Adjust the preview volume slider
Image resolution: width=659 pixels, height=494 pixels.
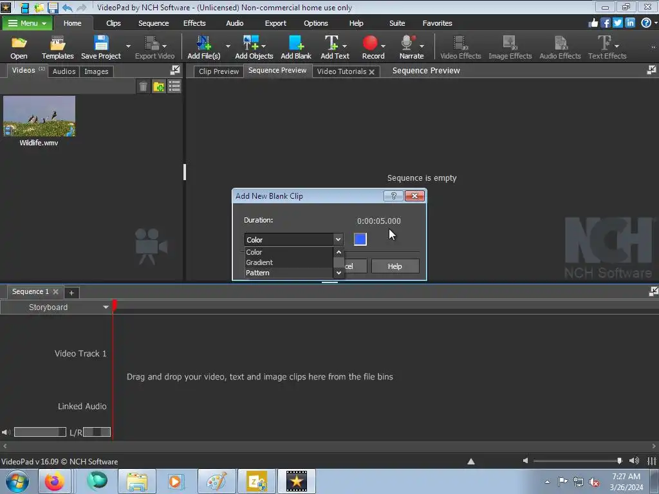click(578, 461)
